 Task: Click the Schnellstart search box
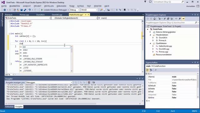pyautogui.click(x=168, y=2)
